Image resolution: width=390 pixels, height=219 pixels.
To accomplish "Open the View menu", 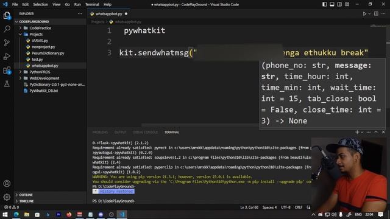I will pos(57,4).
